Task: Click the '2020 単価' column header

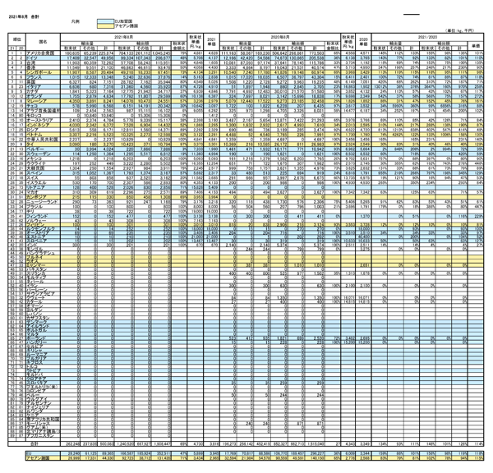Action: [363, 42]
